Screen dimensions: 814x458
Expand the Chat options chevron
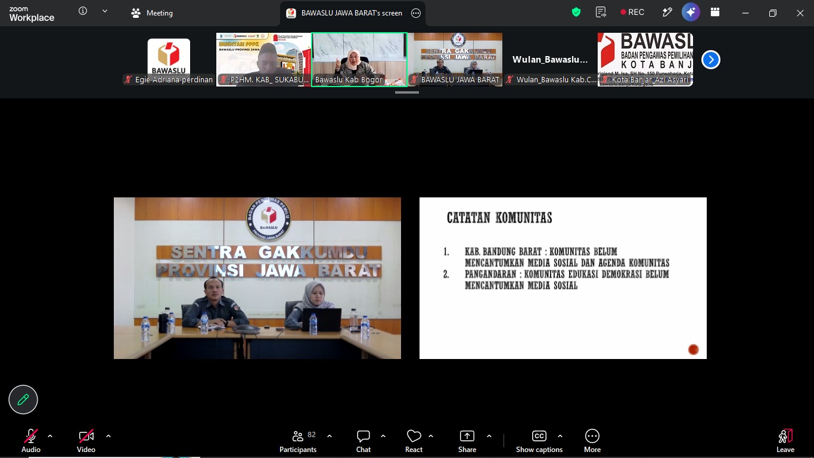click(x=383, y=436)
